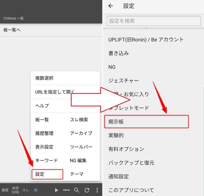The image size is (204, 196).
Task: Open the 通知設定 settings entry
Action: [119, 176]
